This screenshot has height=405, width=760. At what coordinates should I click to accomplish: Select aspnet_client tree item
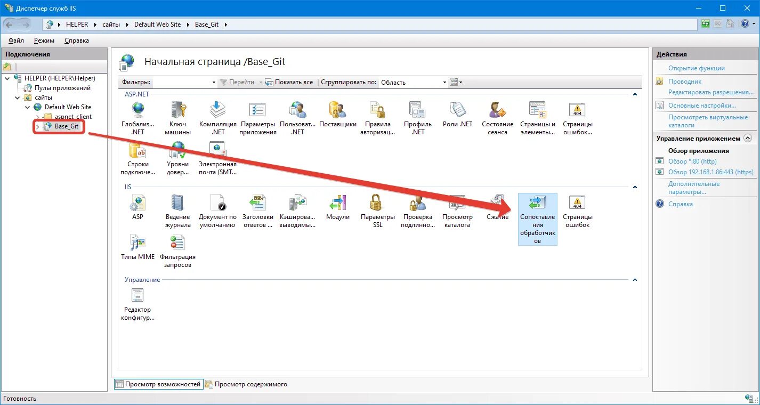[73, 117]
